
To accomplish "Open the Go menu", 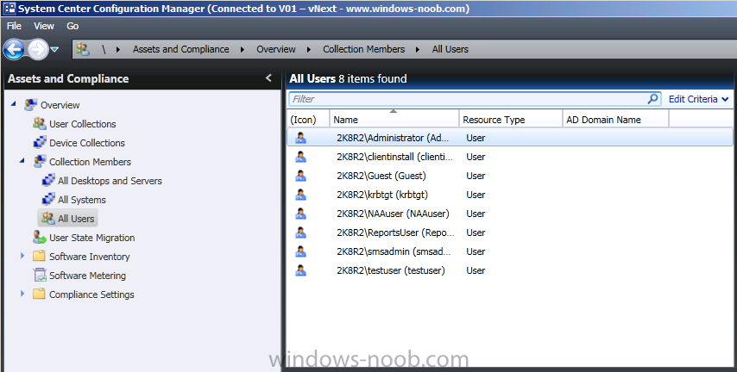I will pos(72,27).
